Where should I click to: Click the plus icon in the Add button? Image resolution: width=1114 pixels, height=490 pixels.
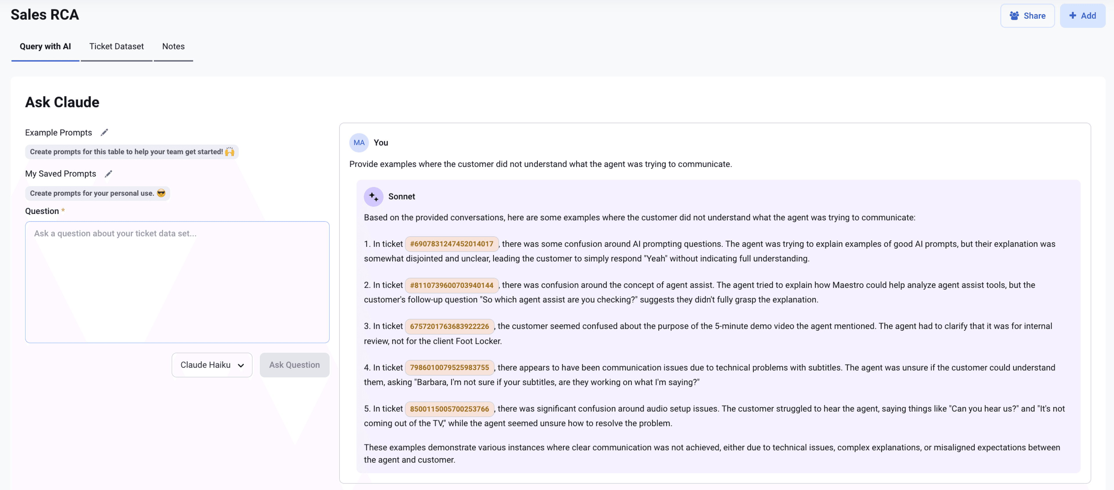[1073, 16]
